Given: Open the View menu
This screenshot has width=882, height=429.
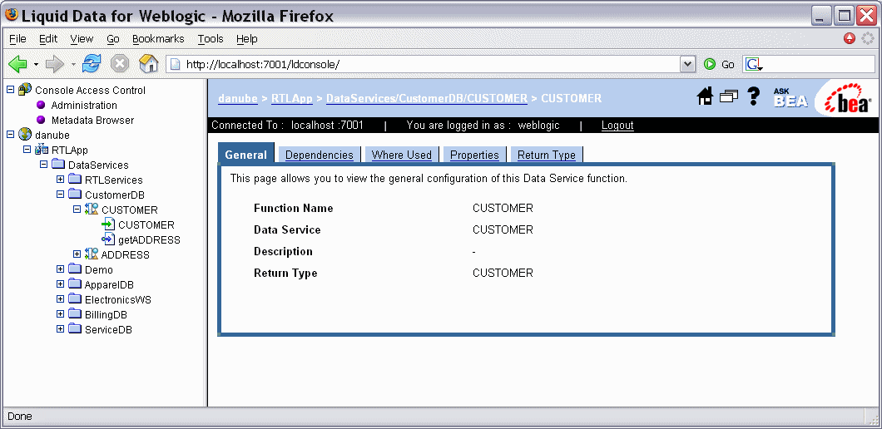Looking at the screenshot, I should [x=82, y=39].
